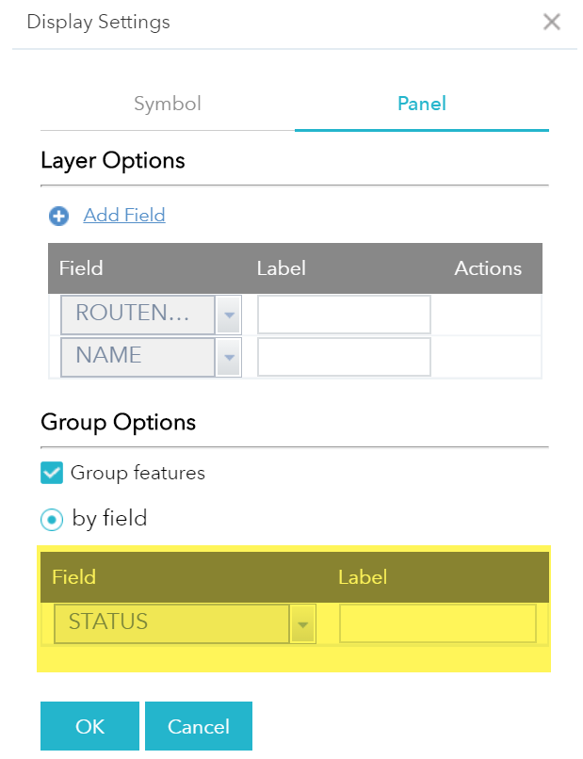Viewport: 583px width, 759px height.
Task: Focus the Label input for ROUTEN row
Action: point(344,315)
